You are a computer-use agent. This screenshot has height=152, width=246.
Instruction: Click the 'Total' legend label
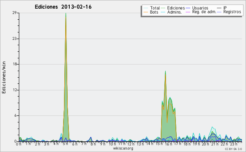[x=155, y=8]
